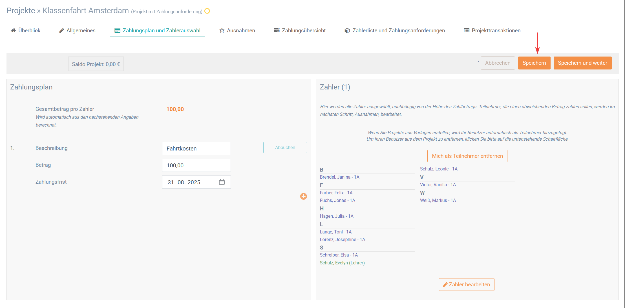This screenshot has width=625, height=308.
Task: Open the calendar picker in Zahlungsfrist field
Action: pyautogui.click(x=222, y=182)
